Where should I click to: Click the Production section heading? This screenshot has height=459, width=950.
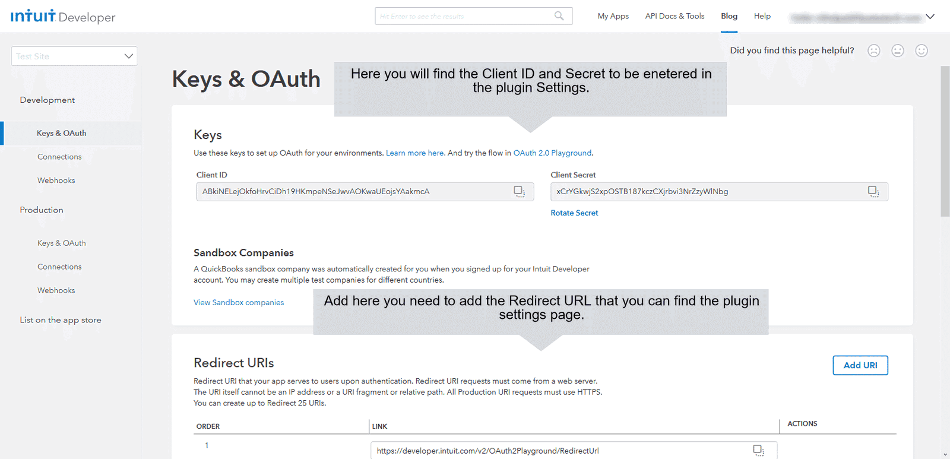click(x=42, y=210)
